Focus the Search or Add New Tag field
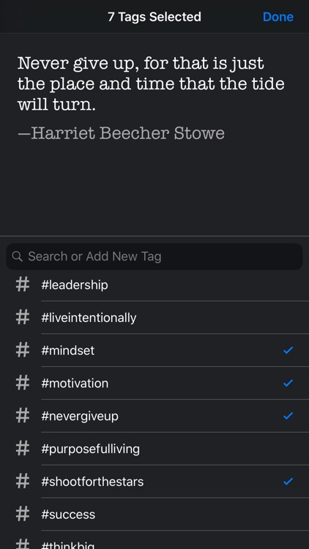Viewport: 309px width, 549px height. tap(154, 256)
